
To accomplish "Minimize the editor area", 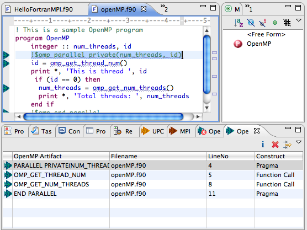I will tap(203, 6).
